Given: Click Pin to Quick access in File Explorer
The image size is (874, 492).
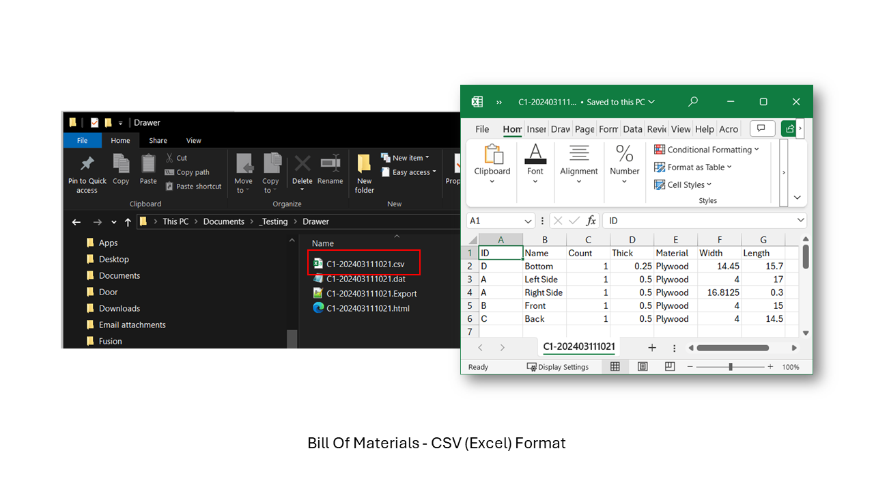Looking at the screenshot, I should 87,174.
